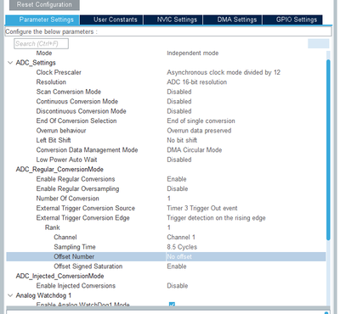Select External Trigger Conversion Edge label

[x=82, y=218]
